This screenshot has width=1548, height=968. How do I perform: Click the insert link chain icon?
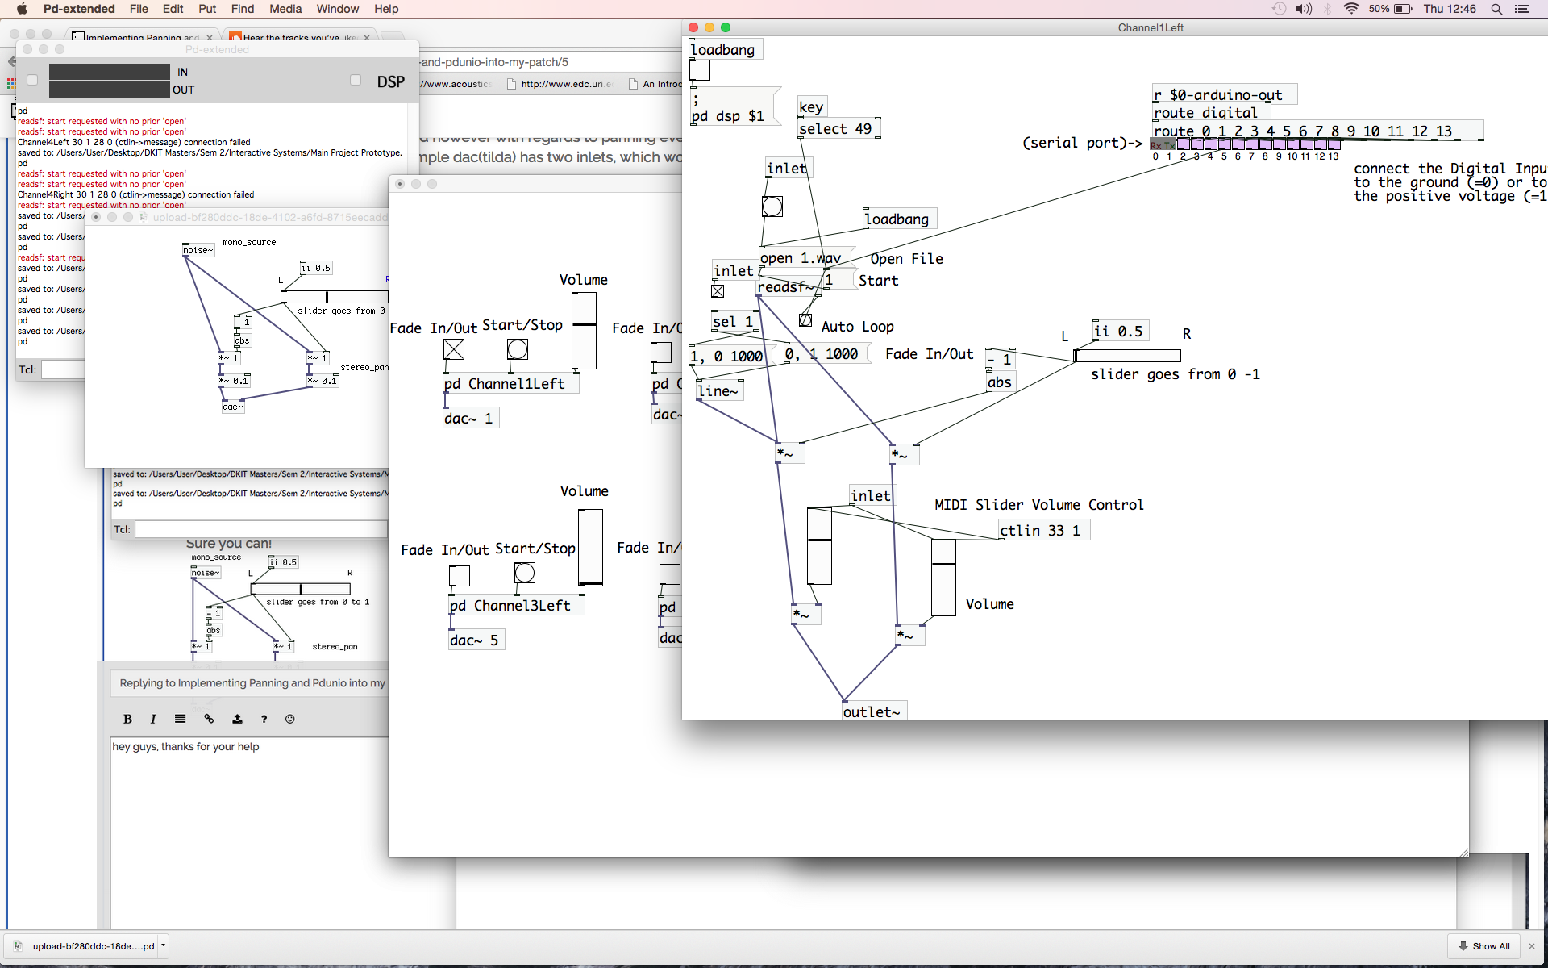[209, 719]
